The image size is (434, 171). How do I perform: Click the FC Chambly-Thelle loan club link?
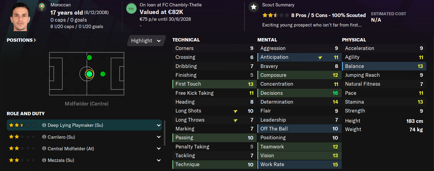184,5
